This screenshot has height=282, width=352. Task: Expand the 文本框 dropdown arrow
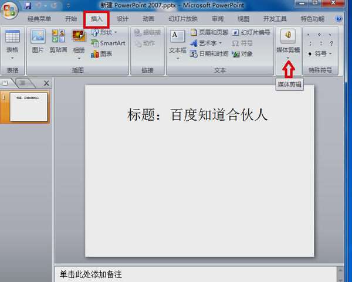(x=178, y=59)
